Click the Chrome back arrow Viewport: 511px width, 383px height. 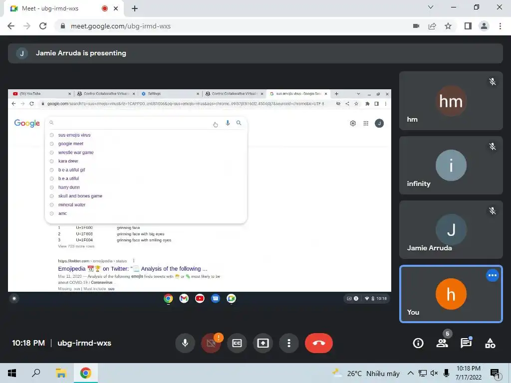[11, 26]
